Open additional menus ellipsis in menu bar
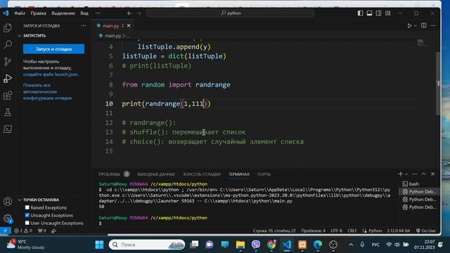Screen dimensions: 450x253 coord(98,13)
